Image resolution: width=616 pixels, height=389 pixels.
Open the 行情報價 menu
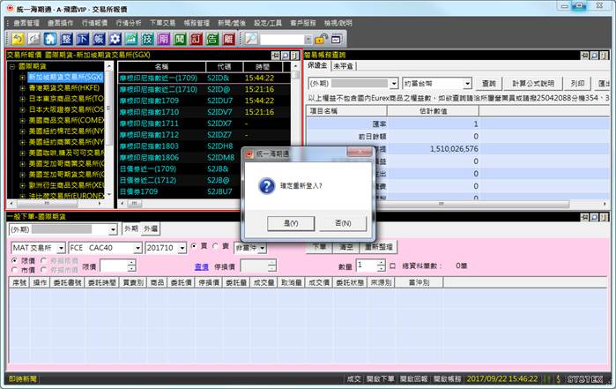click(x=94, y=23)
